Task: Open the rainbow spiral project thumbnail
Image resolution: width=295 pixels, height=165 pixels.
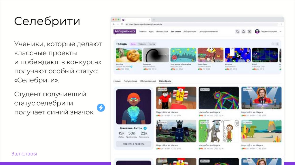Action: [219, 98]
